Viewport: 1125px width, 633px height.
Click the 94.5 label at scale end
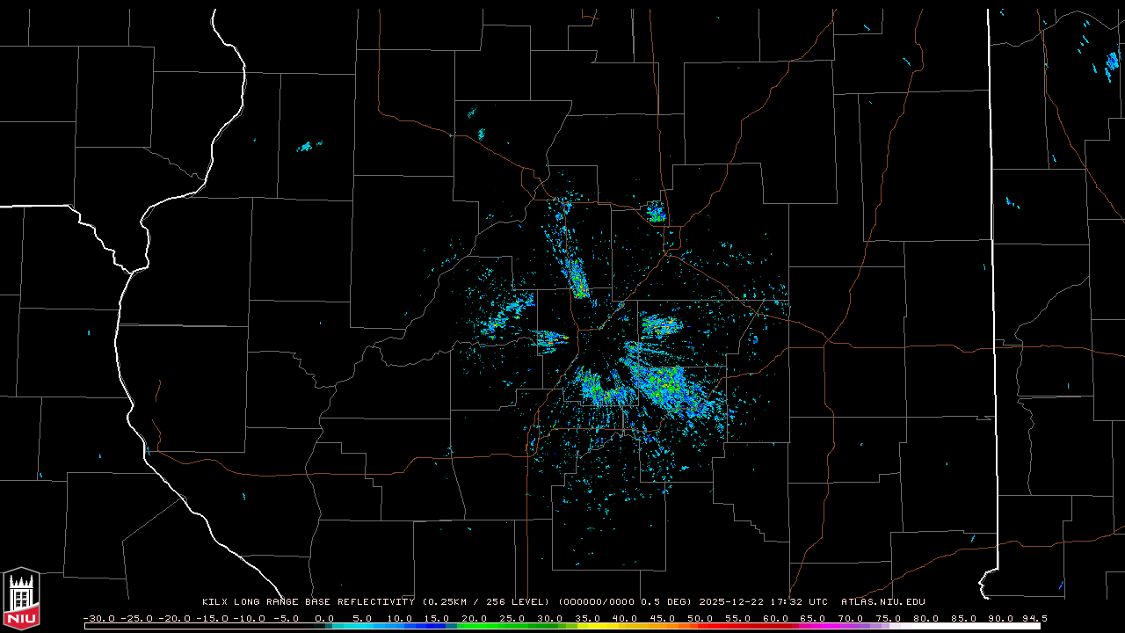(1034, 618)
